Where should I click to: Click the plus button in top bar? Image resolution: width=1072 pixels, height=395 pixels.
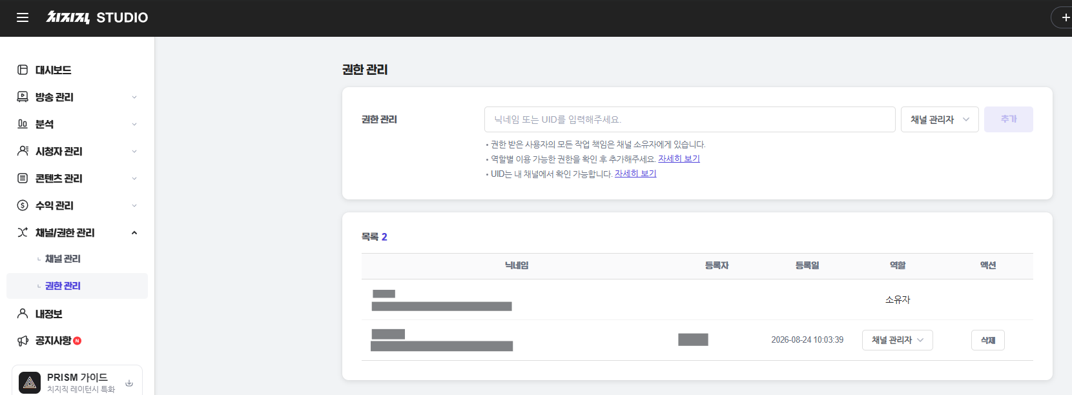coord(1065,17)
